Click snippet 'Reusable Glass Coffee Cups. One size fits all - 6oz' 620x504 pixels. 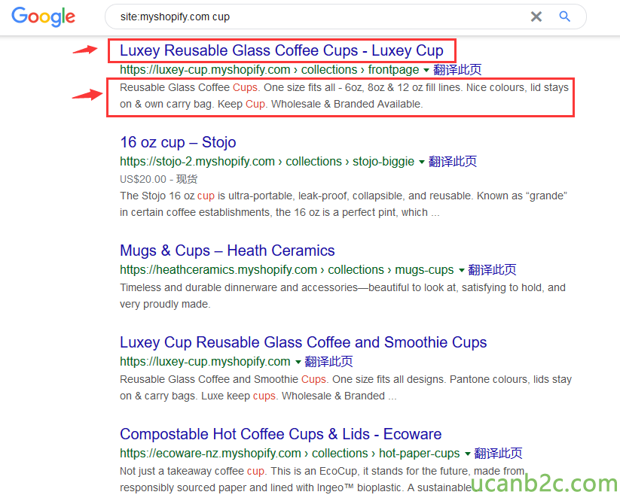[x=344, y=96]
